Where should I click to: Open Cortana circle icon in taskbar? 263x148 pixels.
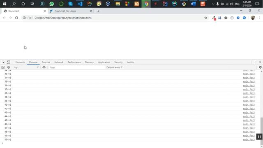[x=23, y=4]
